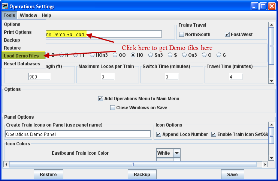Viewport: 278px width, 181px height.
Task: Click the horizontal scrollbar thumb
Action: point(133,164)
